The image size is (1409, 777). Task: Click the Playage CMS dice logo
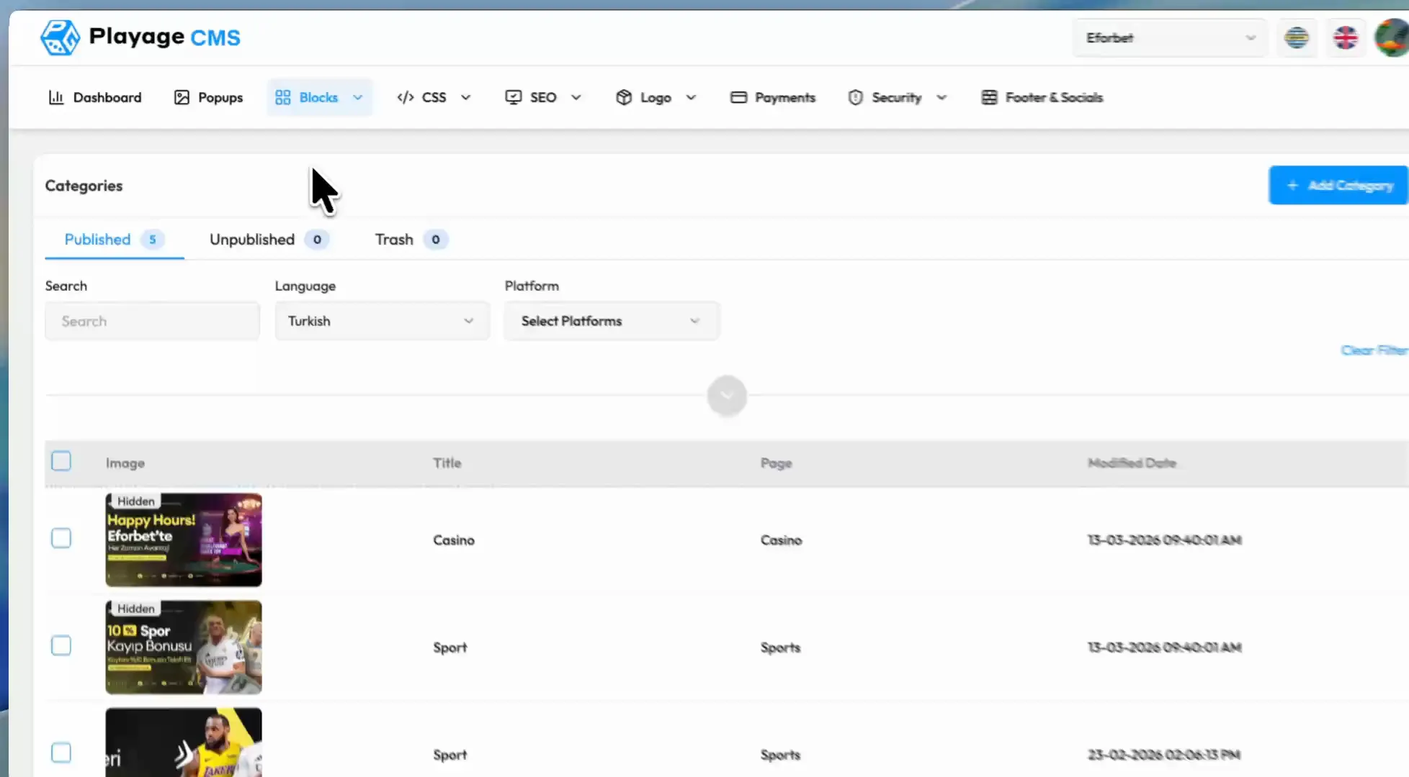[60, 37]
